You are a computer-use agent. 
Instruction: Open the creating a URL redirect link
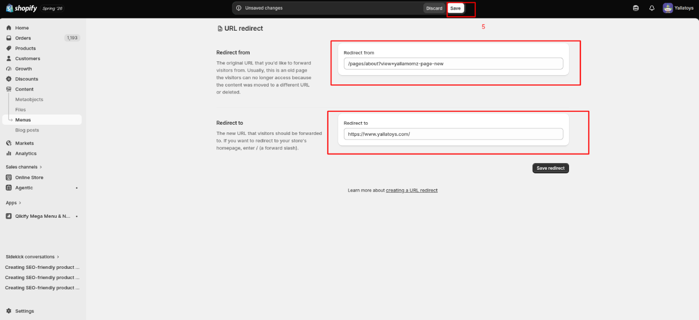[x=411, y=190]
